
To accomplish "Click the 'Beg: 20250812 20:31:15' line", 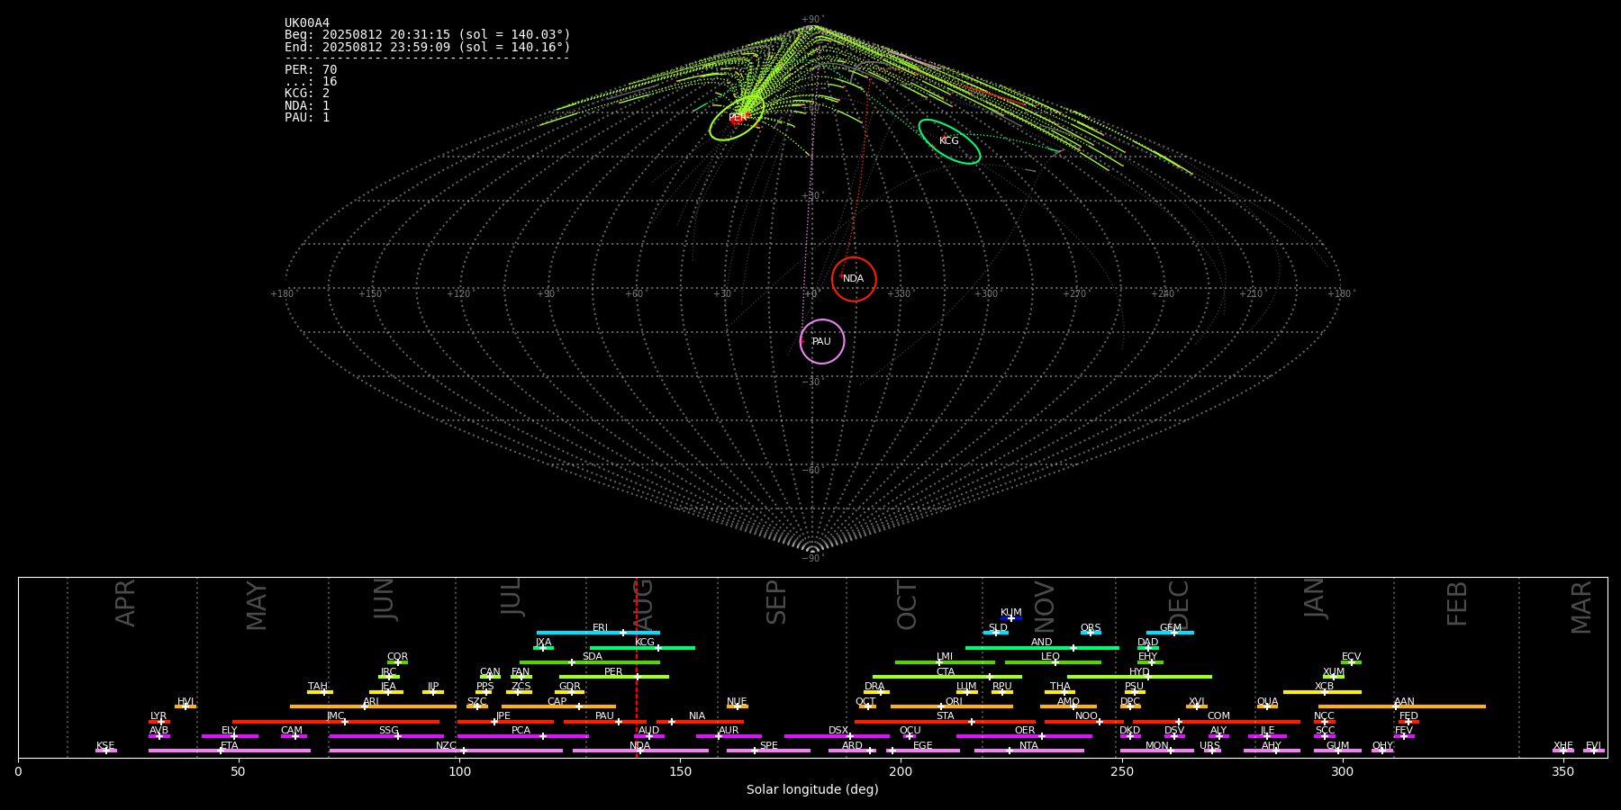I will (428, 35).
